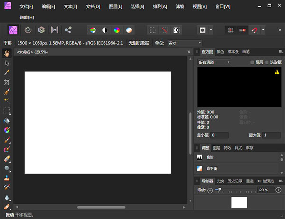Open the Quick Mask options arrow
The width and height of the screenshot is (285, 219).
pos(211,30)
